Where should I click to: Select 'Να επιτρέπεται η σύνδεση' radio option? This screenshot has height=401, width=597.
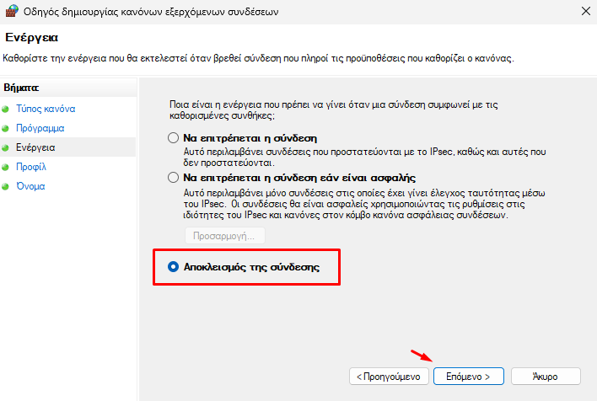(173, 137)
